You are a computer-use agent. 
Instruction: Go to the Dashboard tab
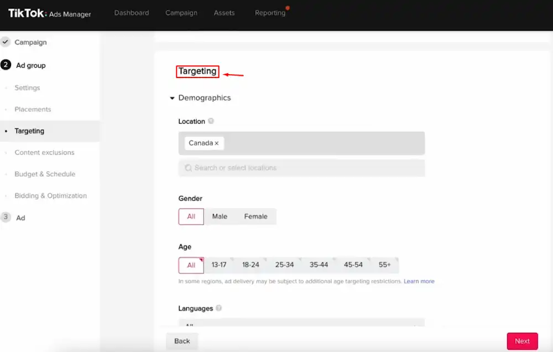[132, 13]
